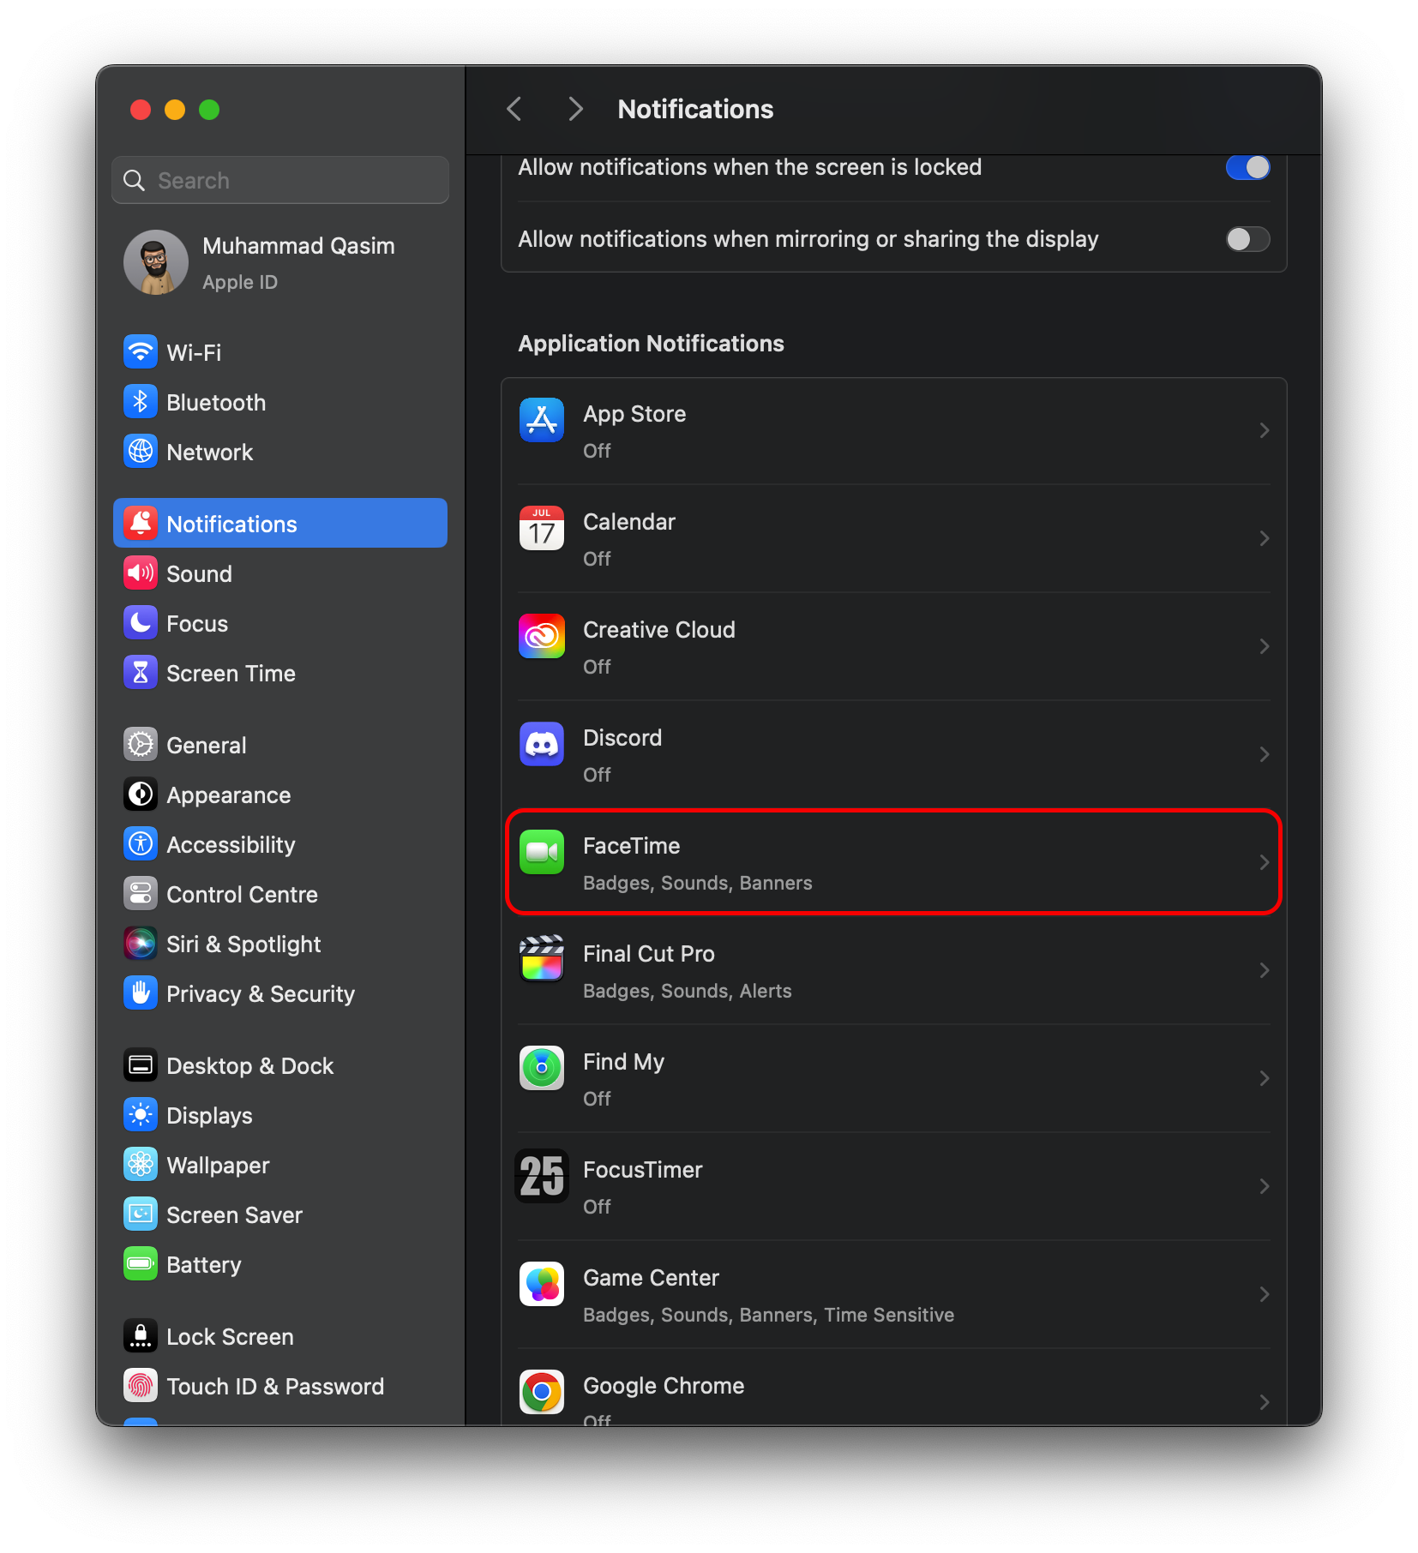Open Focus settings in sidebar
This screenshot has width=1418, height=1553.
(197, 624)
